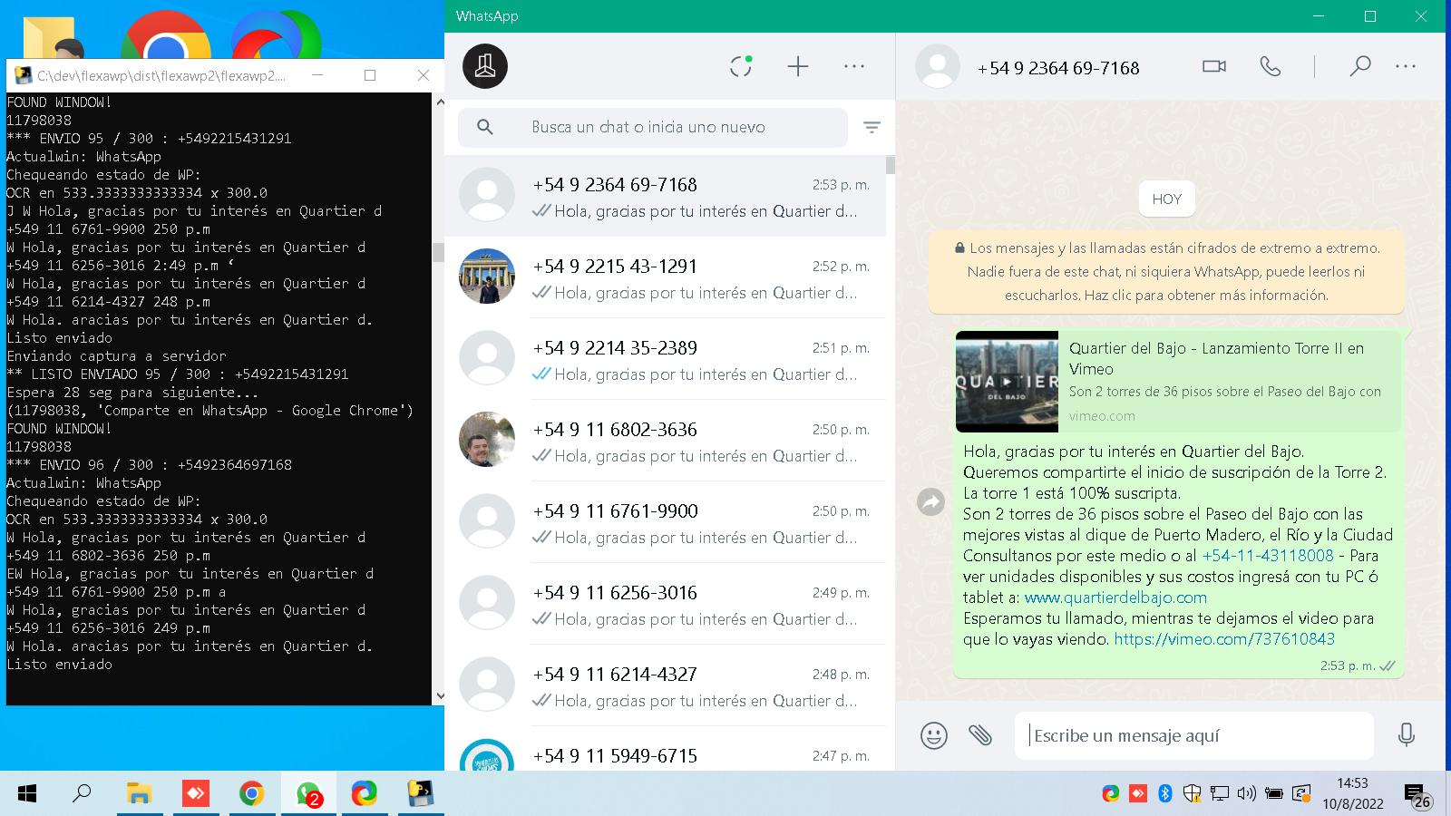Open chat with +54 9 11 5949-6715
Viewport: 1451px width, 816px height.
click(665, 749)
